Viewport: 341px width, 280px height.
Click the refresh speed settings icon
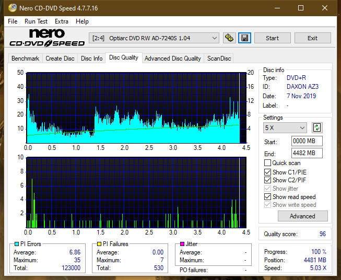click(x=317, y=127)
